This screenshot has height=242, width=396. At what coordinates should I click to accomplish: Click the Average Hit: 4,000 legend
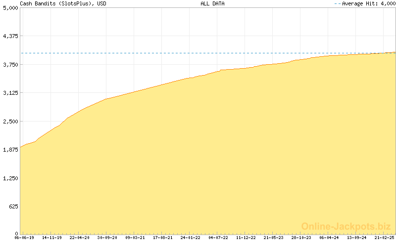[x=365, y=3]
